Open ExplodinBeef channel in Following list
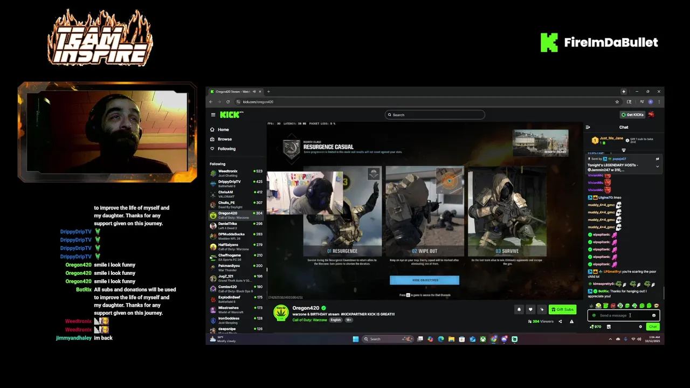This screenshot has width=690, height=388. [x=237, y=299]
